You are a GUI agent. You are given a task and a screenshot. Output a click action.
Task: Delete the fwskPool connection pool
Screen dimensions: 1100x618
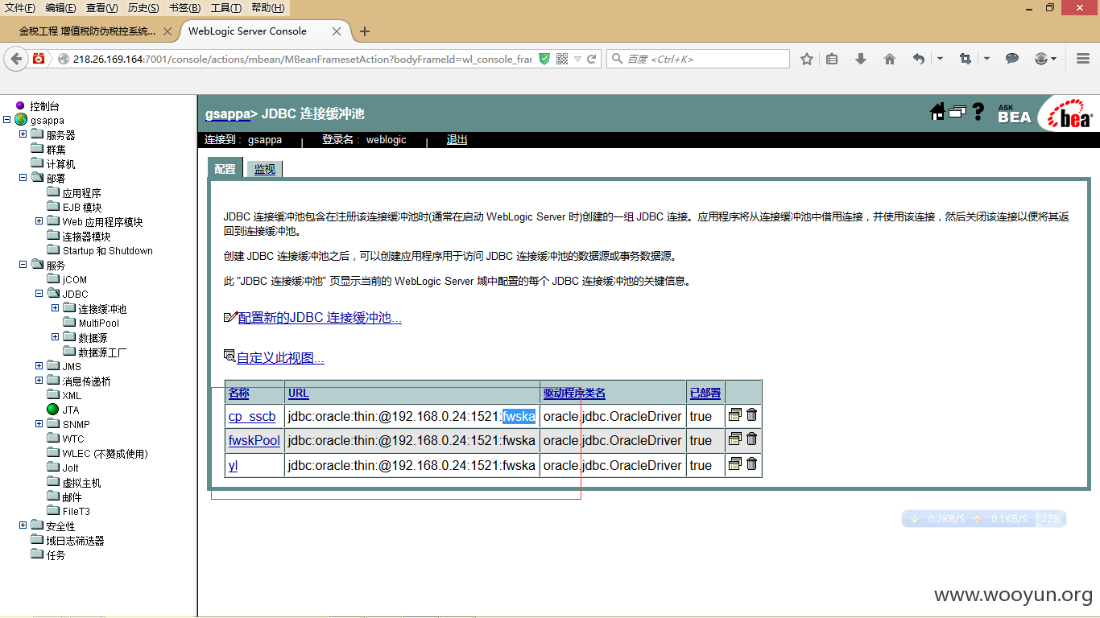coord(751,439)
